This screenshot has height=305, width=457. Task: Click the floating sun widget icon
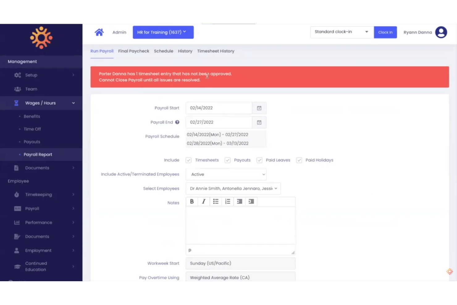tap(450, 272)
